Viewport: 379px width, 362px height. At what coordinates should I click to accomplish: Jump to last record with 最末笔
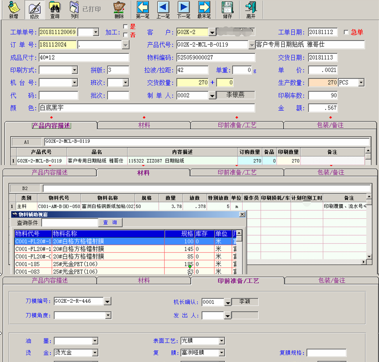click(204, 10)
